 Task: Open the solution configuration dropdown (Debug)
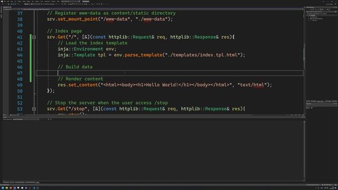tap(26, 4)
